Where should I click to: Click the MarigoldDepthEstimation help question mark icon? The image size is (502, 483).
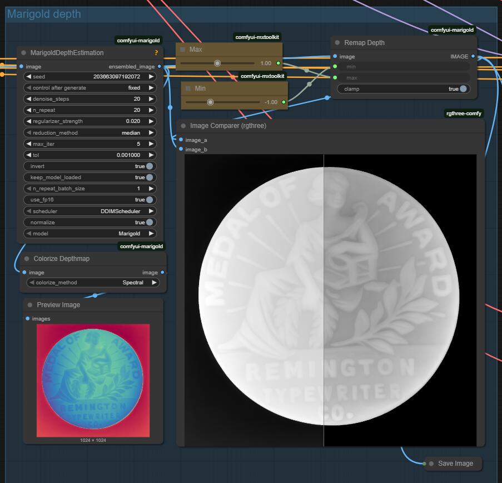156,53
